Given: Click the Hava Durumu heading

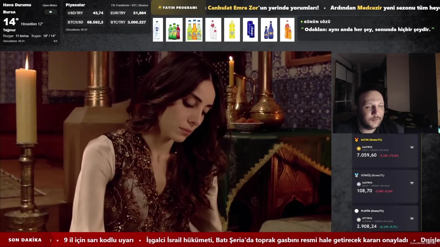Looking at the screenshot, I should click(x=17, y=5).
